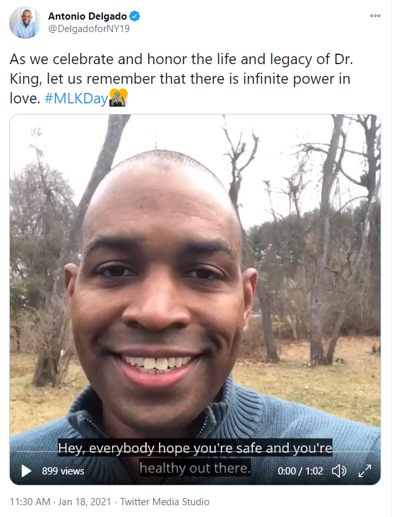This screenshot has width=393, height=517.
Task: Click the MLK hashflag emoji icon
Action: (x=118, y=98)
